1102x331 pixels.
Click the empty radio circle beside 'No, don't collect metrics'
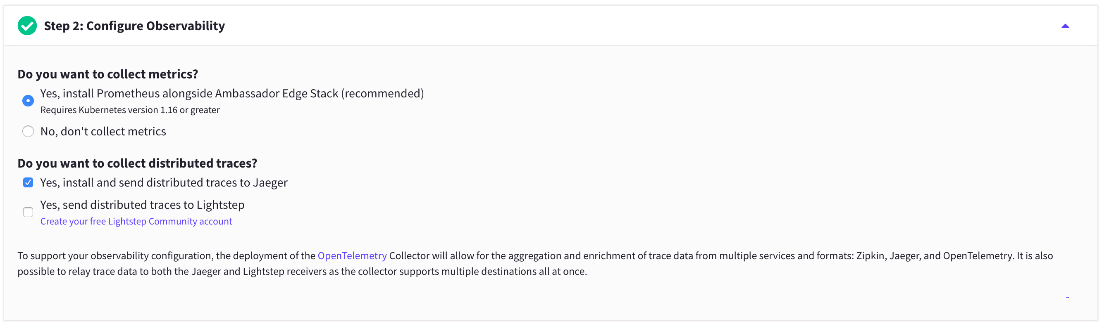coord(28,131)
